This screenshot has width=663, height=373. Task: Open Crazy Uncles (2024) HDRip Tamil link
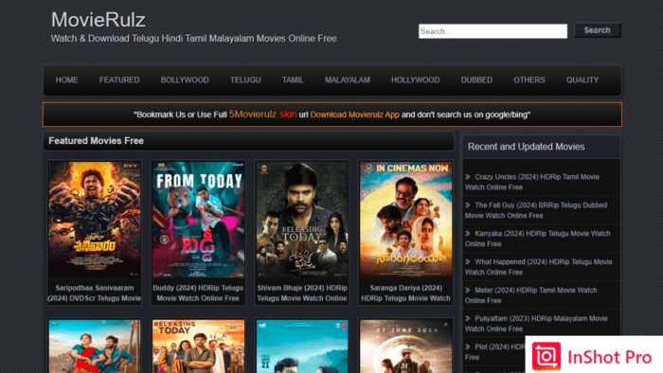[x=532, y=182]
